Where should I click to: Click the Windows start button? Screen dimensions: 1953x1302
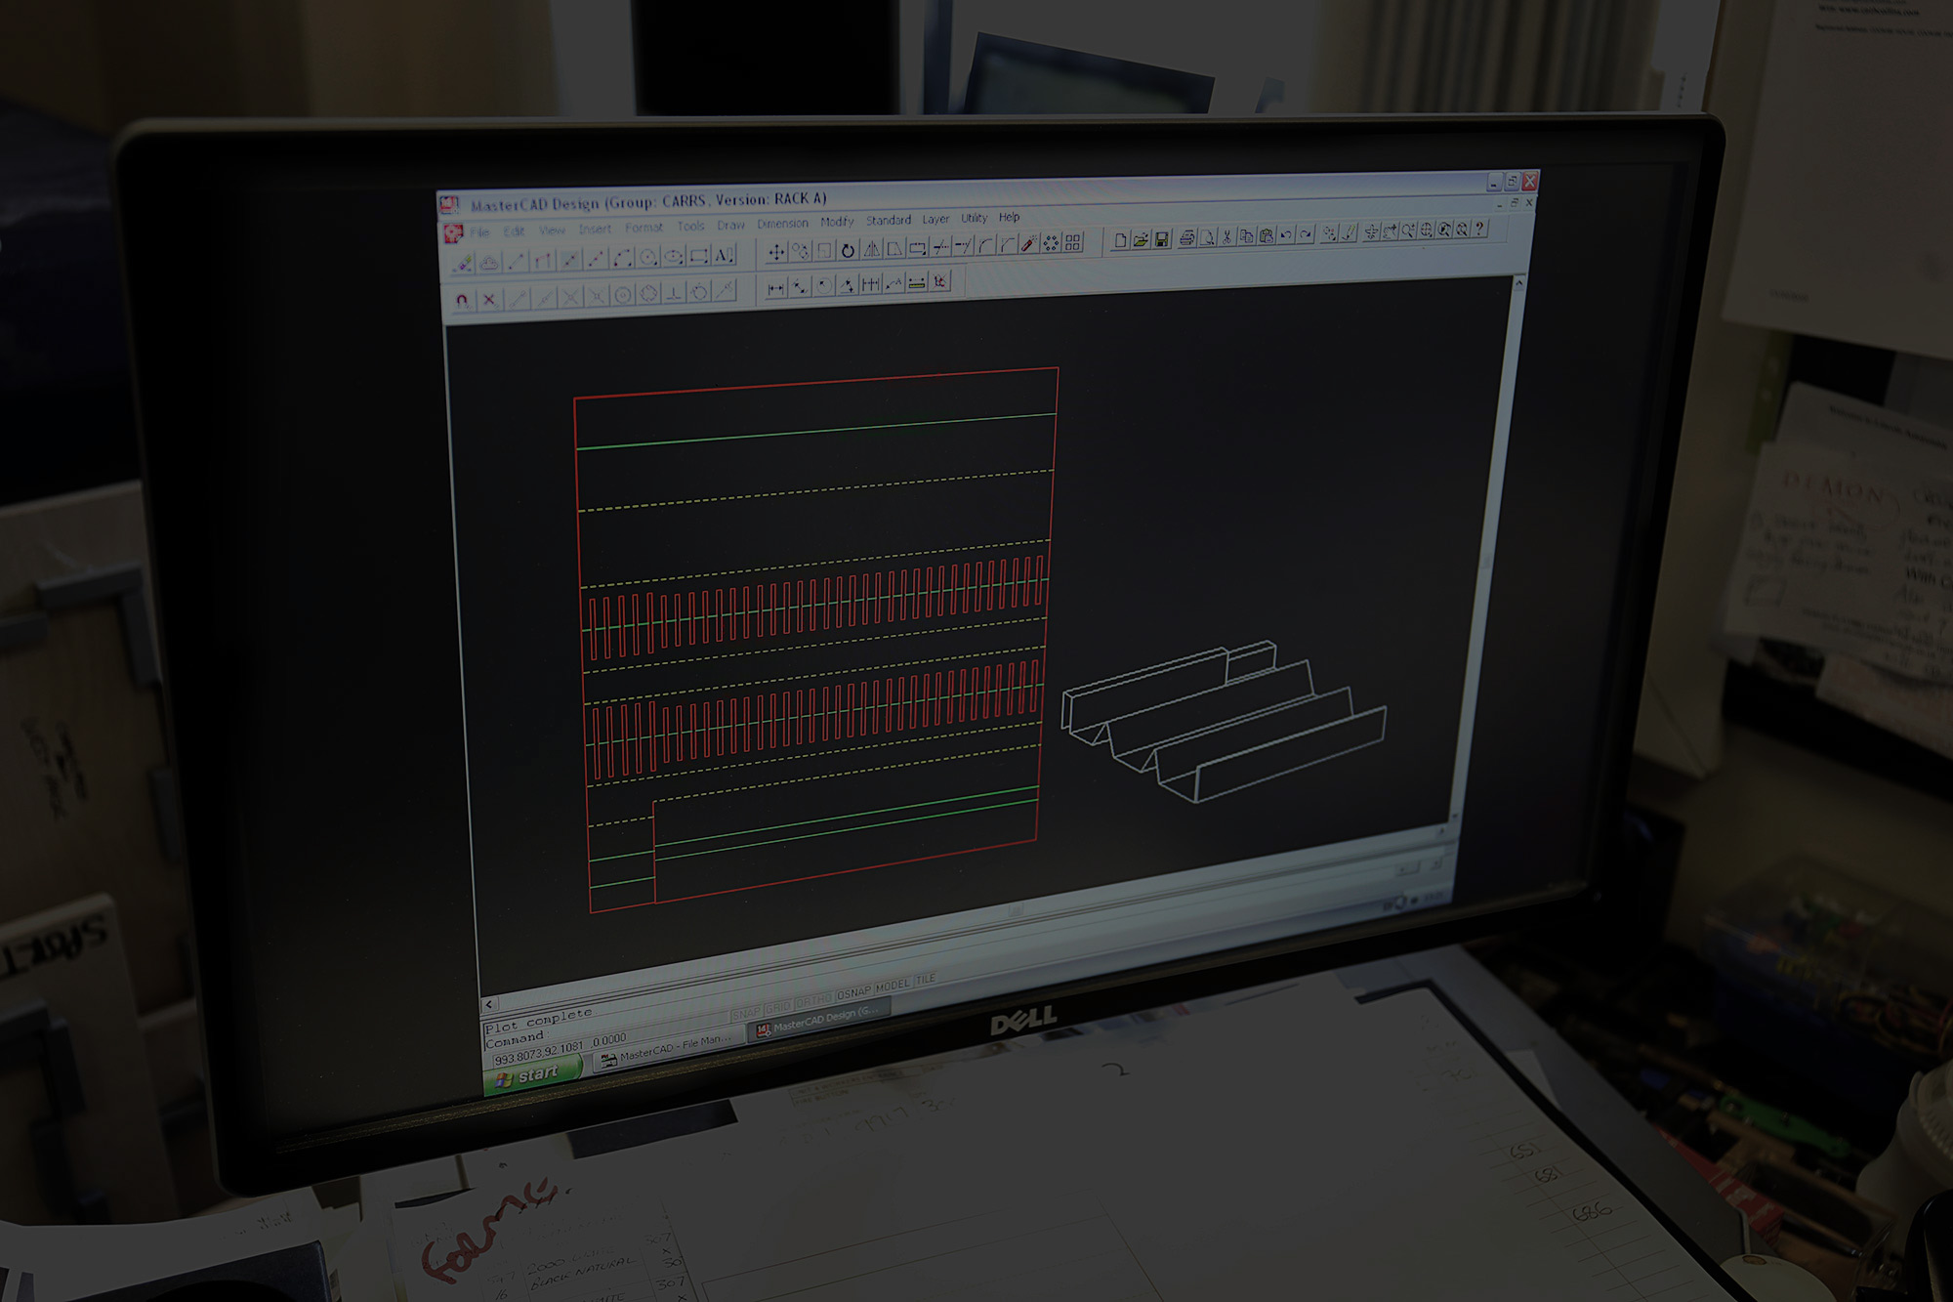click(532, 1074)
